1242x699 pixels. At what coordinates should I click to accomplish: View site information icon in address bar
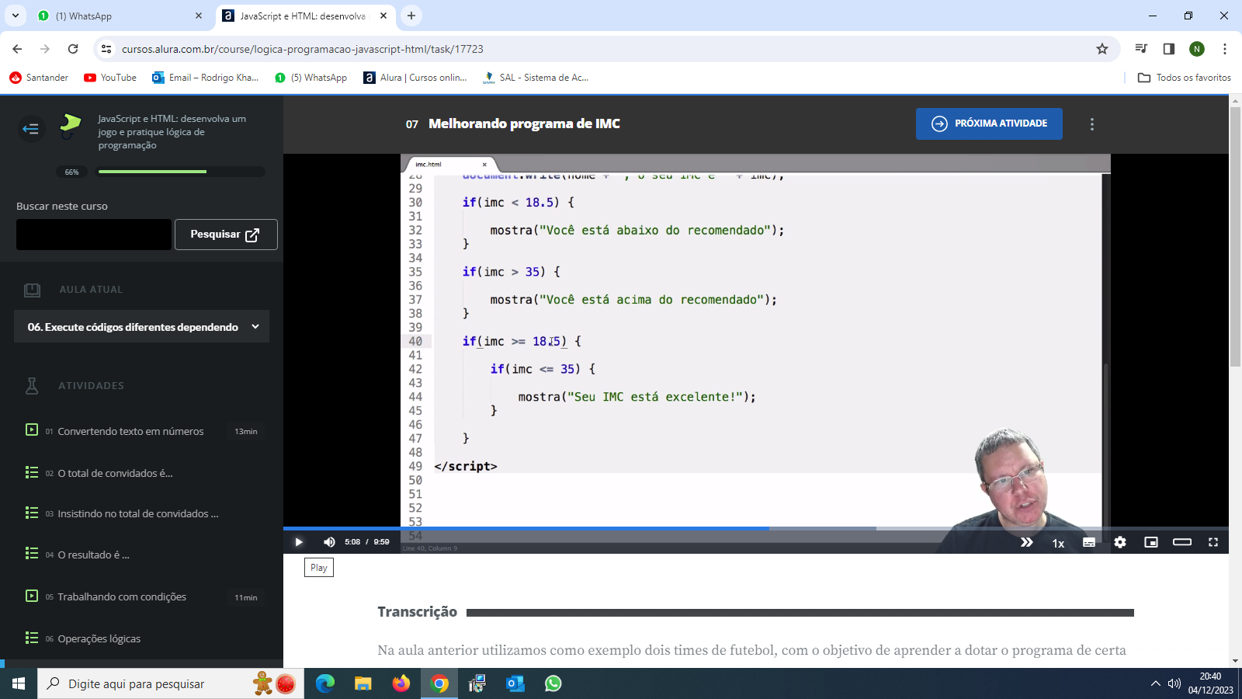pos(107,49)
